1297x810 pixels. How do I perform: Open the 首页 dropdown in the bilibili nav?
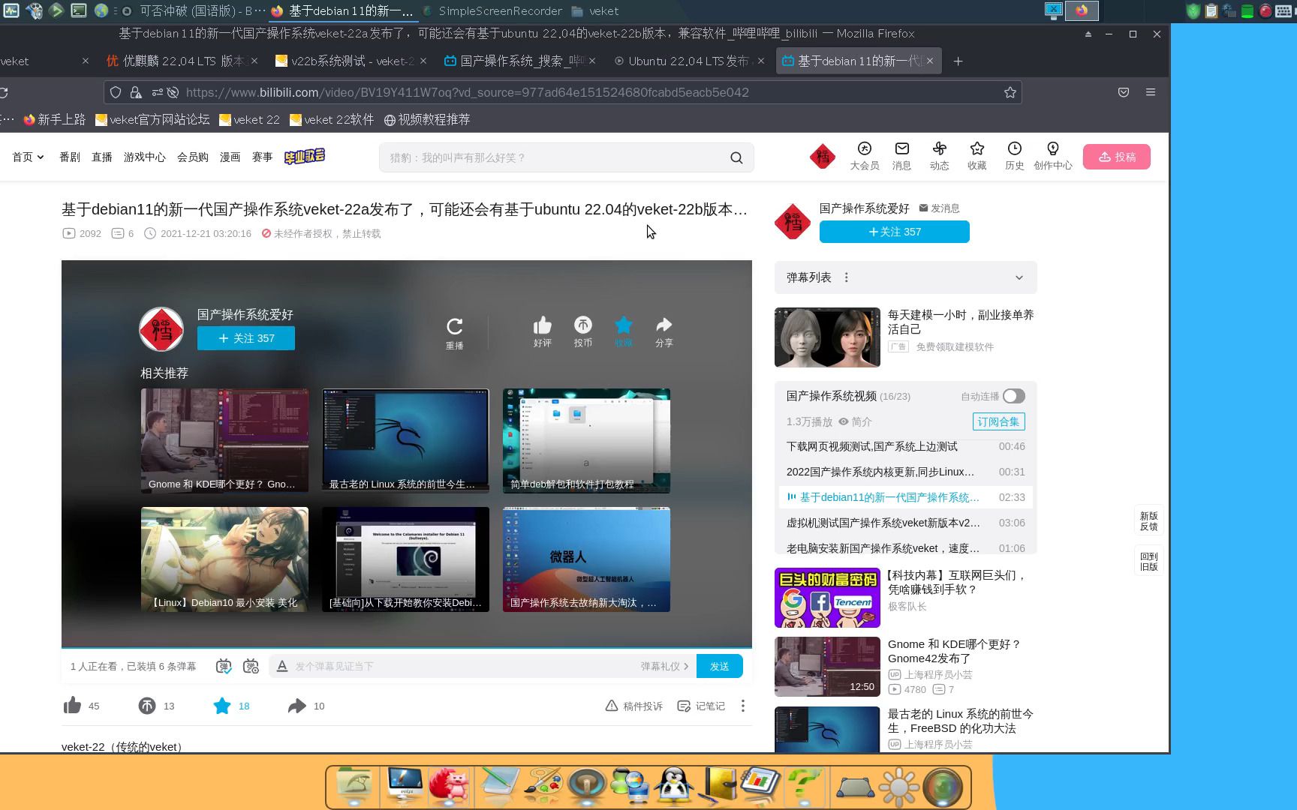[28, 157]
